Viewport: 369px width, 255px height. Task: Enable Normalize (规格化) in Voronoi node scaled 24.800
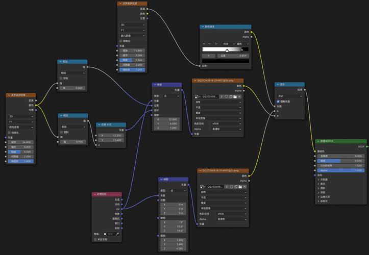click(x=9, y=133)
